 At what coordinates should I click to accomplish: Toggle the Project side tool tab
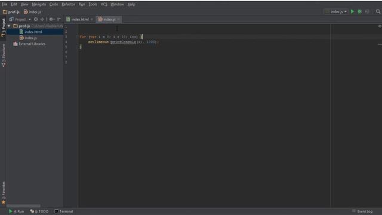coord(4,27)
